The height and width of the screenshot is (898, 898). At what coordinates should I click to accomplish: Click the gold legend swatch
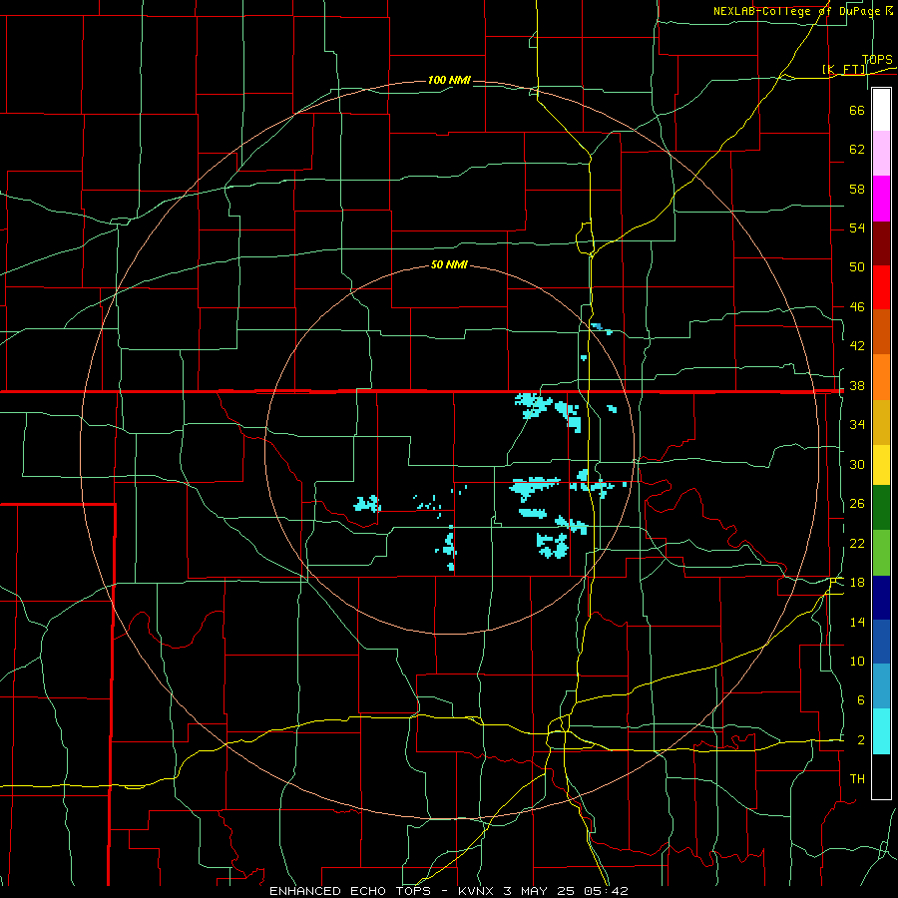coord(881,422)
